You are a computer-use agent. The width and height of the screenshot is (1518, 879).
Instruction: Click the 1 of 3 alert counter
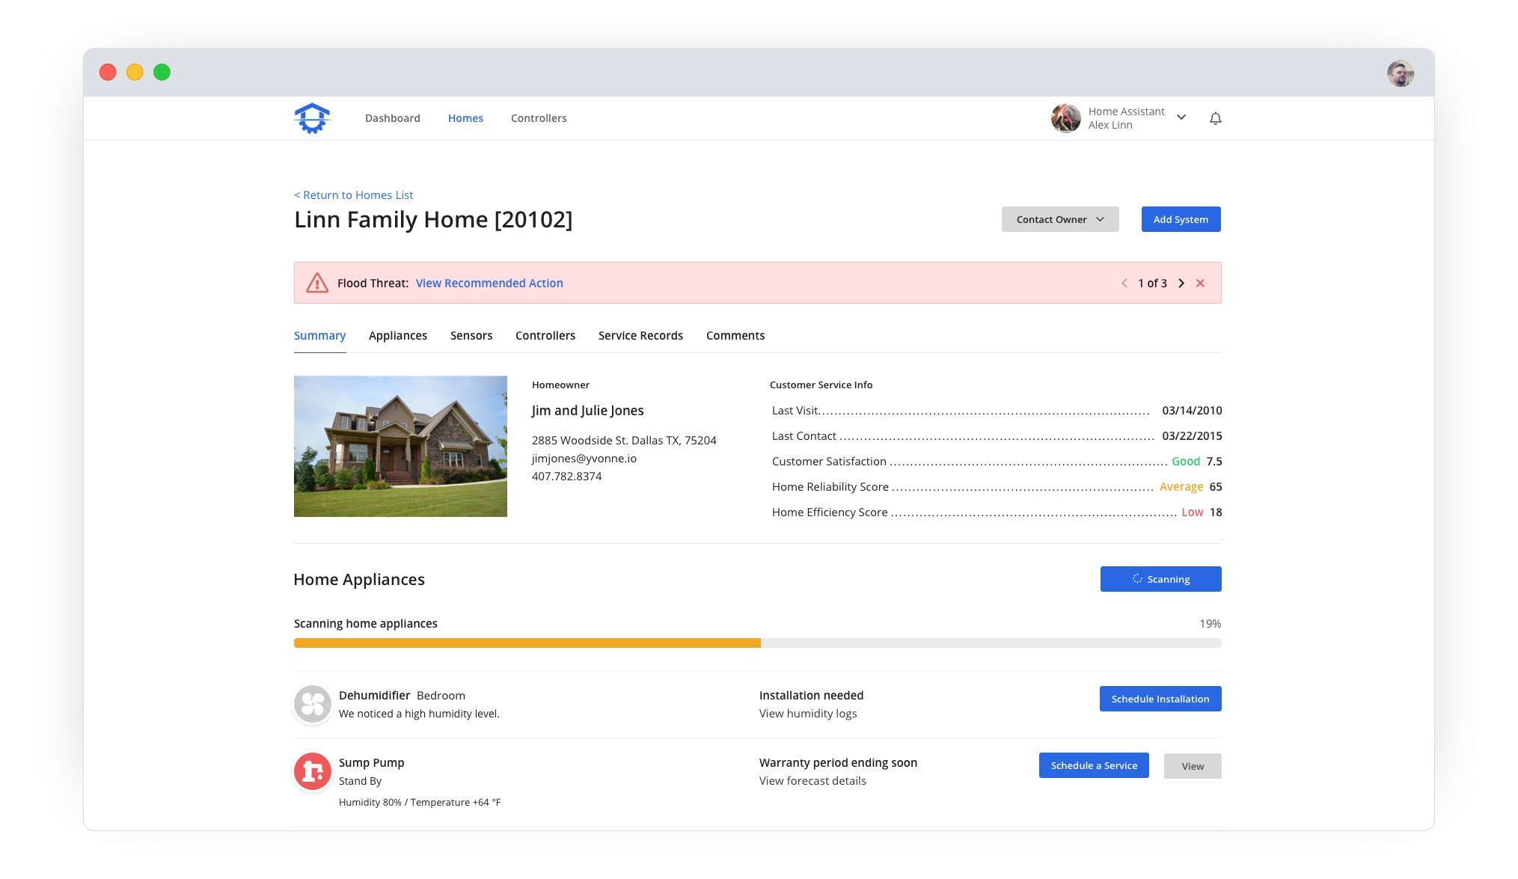1152,283
